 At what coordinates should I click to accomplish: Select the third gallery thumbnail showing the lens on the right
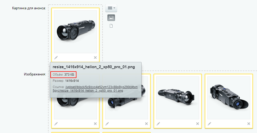click(x=178, y=98)
